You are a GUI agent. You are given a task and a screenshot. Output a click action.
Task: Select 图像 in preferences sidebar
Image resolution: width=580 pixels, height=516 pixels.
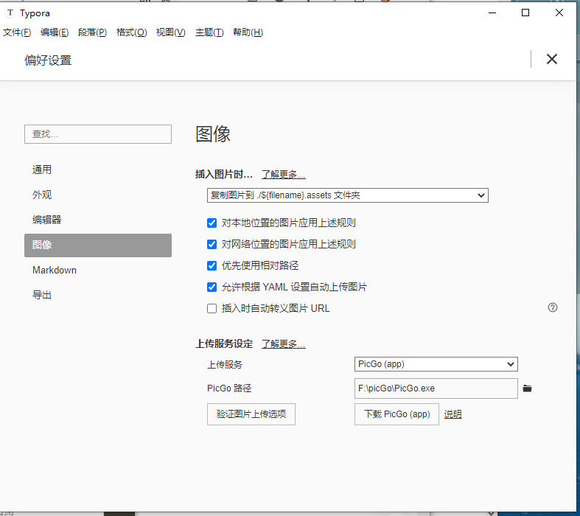coord(98,245)
